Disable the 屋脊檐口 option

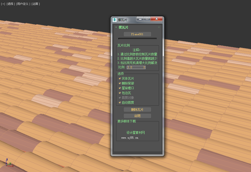120,88
